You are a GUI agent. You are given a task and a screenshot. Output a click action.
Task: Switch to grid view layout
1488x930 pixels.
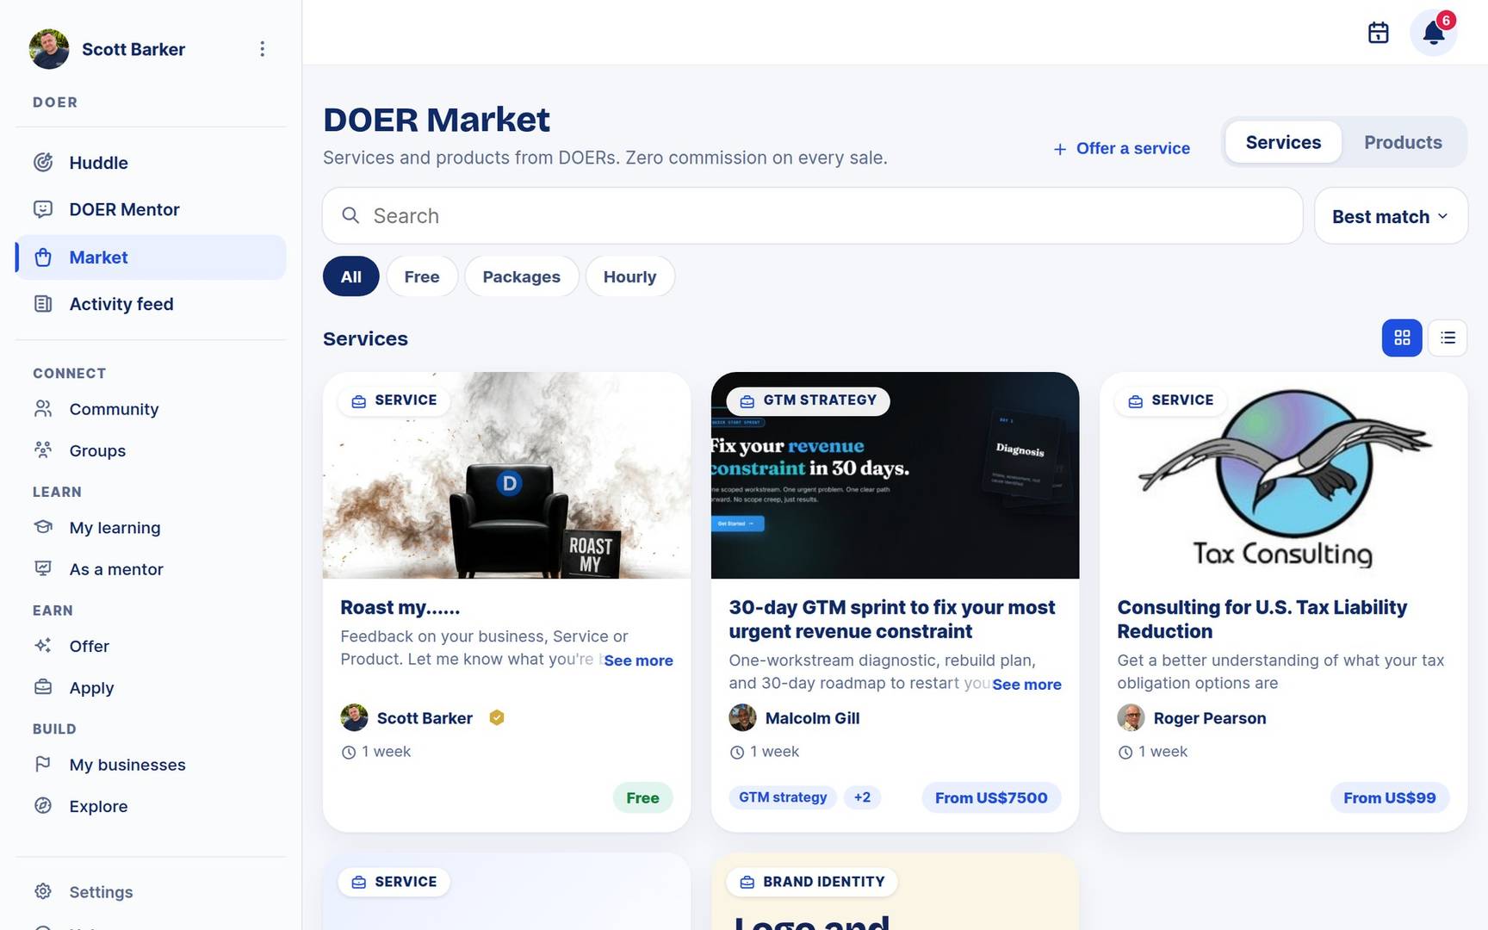(1402, 338)
